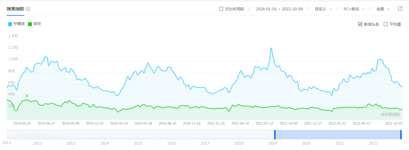Viewport: 409px width, 150px height.
Task: Click the 1,200 peak on the 柠檬茶 line
Action: point(271,48)
